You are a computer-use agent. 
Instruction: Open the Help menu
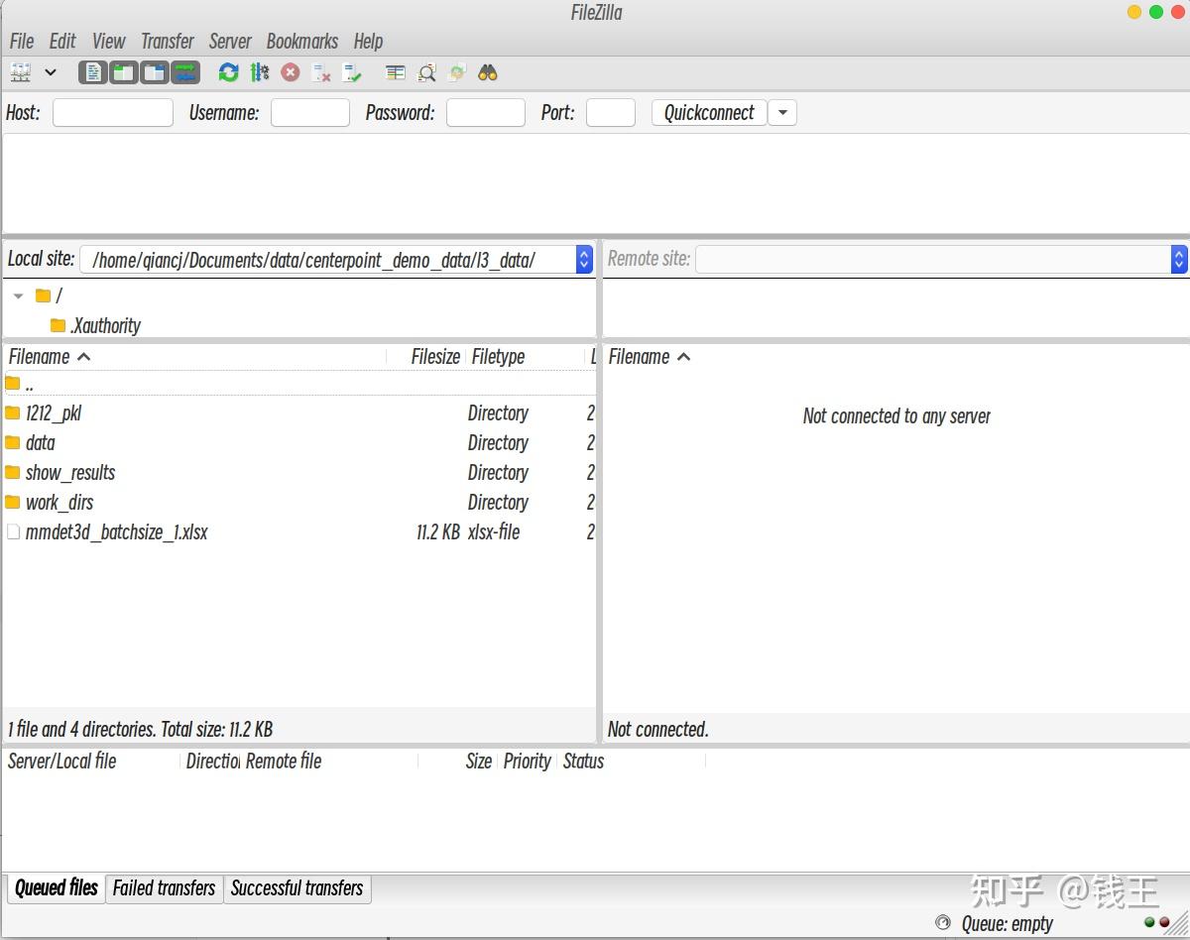pos(368,42)
